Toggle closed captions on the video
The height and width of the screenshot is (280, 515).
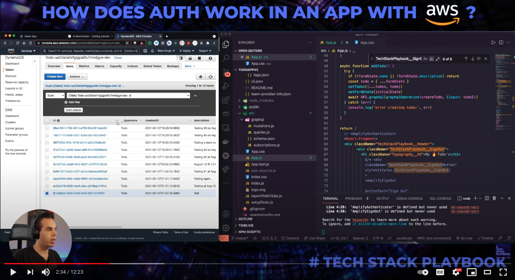click(440, 272)
